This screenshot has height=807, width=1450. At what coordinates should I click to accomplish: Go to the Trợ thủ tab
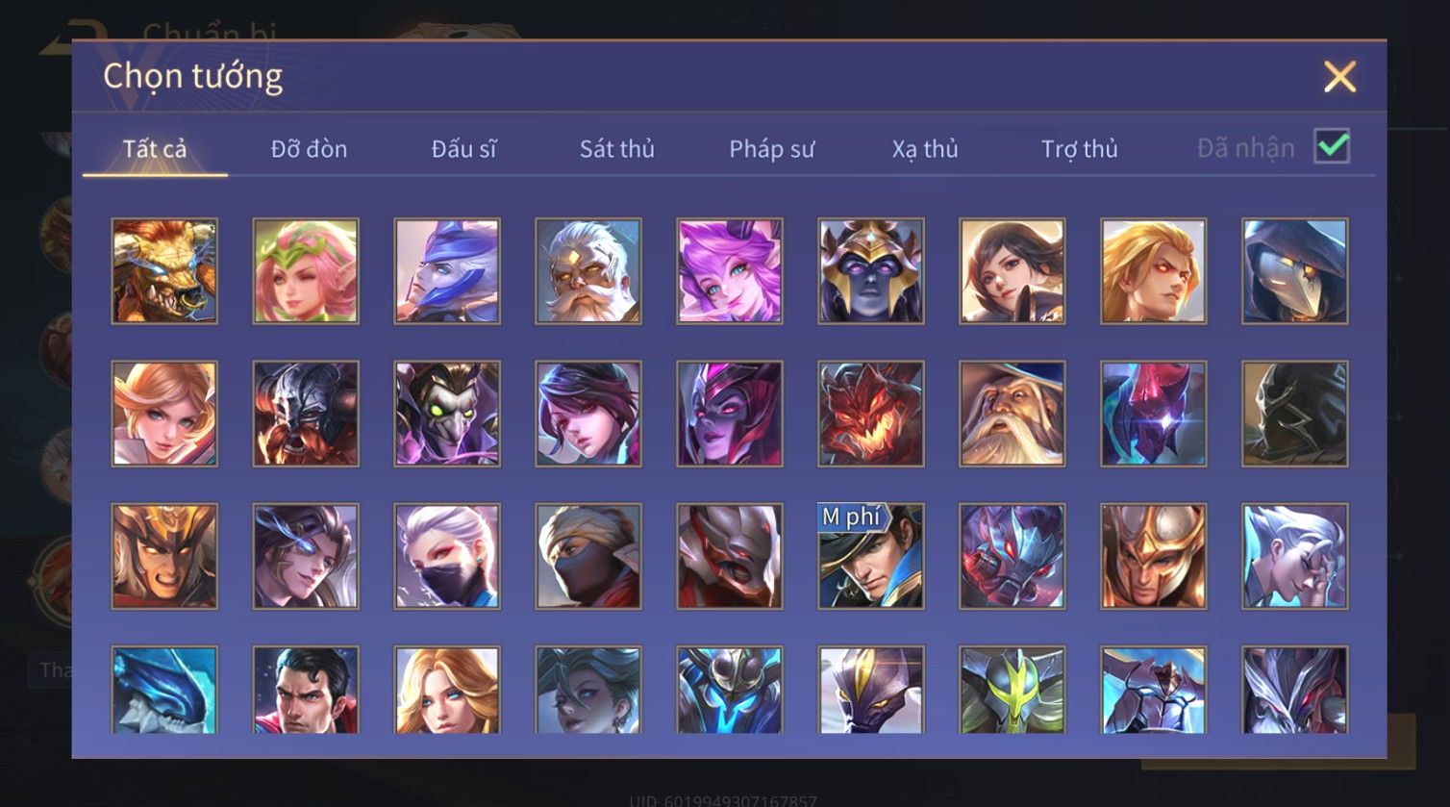[1079, 149]
